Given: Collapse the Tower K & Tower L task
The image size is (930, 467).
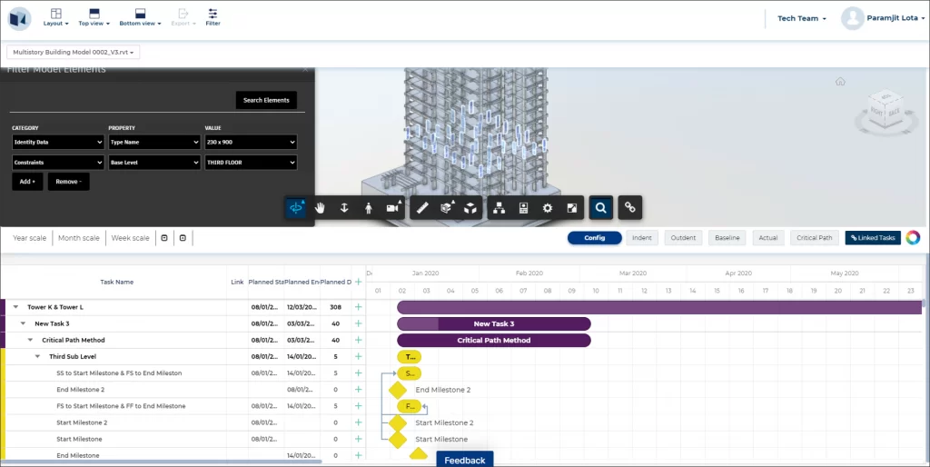Looking at the screenshot, I should [15, 307].
